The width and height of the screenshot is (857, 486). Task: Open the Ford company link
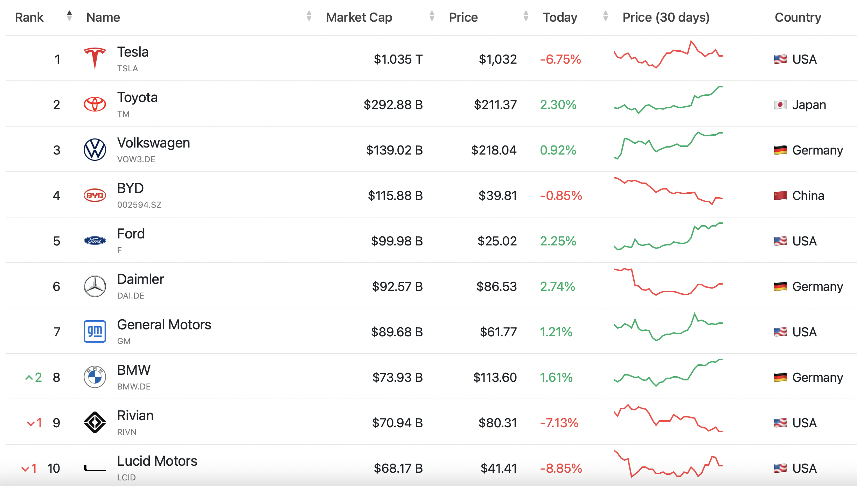pos(131,234)
